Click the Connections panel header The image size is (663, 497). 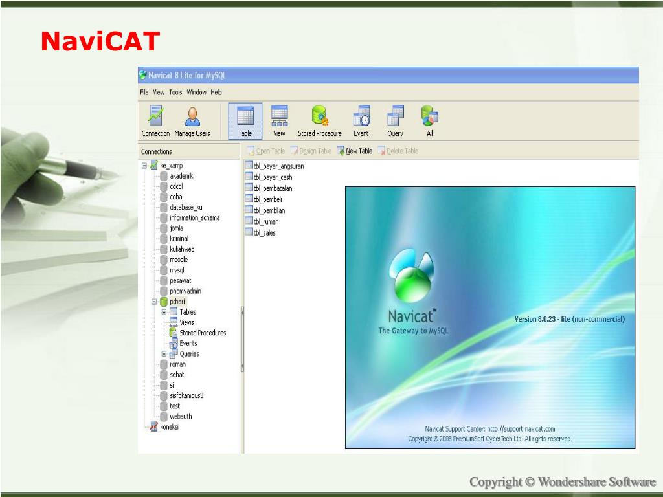[x=189, y=151]
